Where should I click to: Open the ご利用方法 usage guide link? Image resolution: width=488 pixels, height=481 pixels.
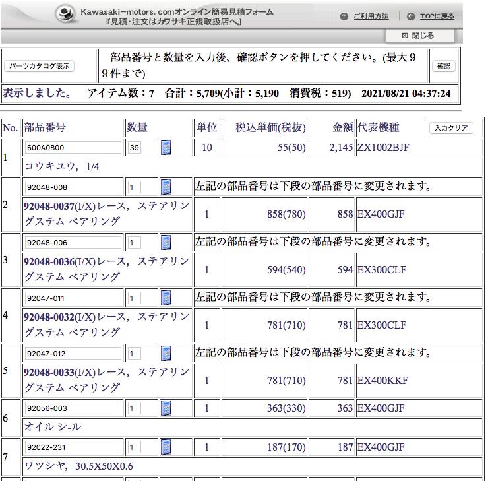point(371,16)
